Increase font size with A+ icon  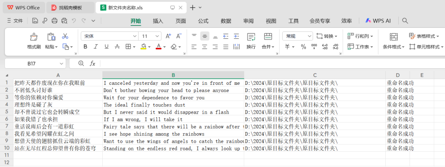(x=168, y=36)
